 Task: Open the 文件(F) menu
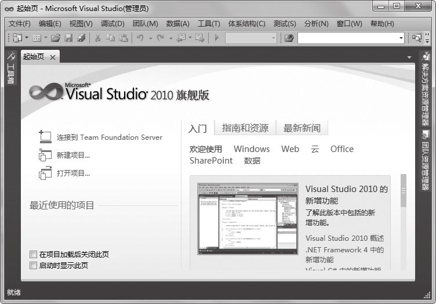pos(20,24)
